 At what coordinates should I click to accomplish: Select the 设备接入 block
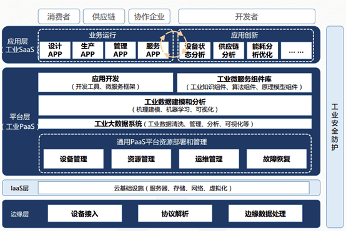(x=85, y=214)
